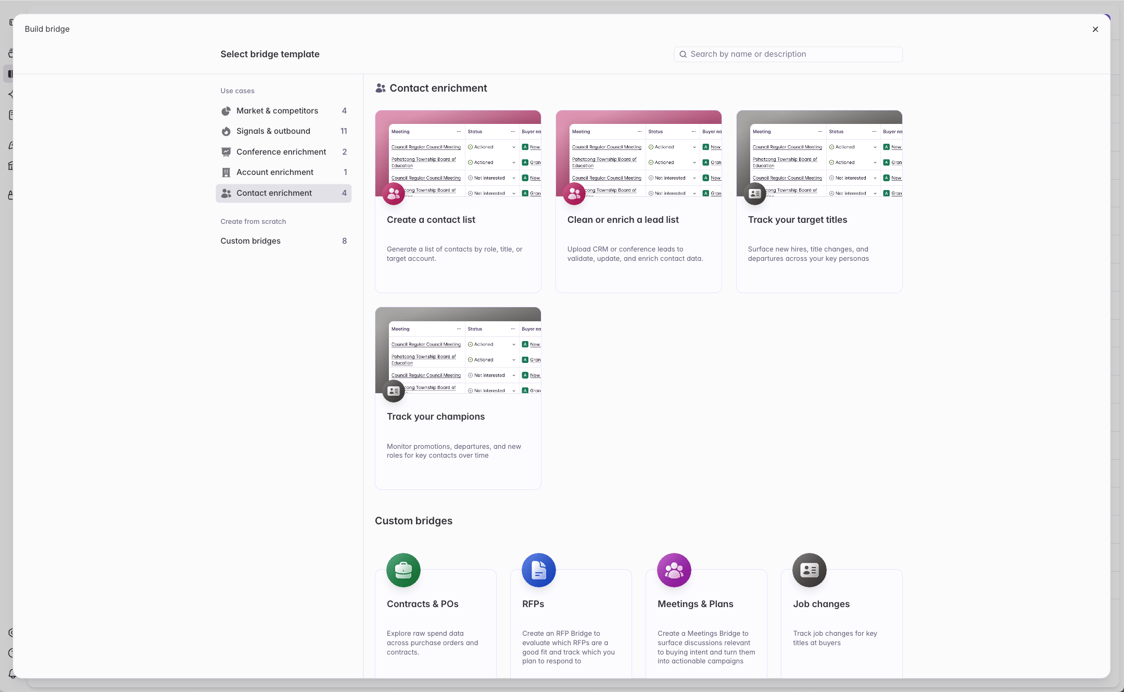Click the count 8 beside Custom bridges
Image resolution: width=1124 pixels, height=692 pixels.
click(x=344, y=241)
